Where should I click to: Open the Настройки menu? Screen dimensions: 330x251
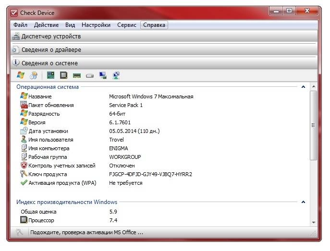pyautogui.click(x=96, y=25)
